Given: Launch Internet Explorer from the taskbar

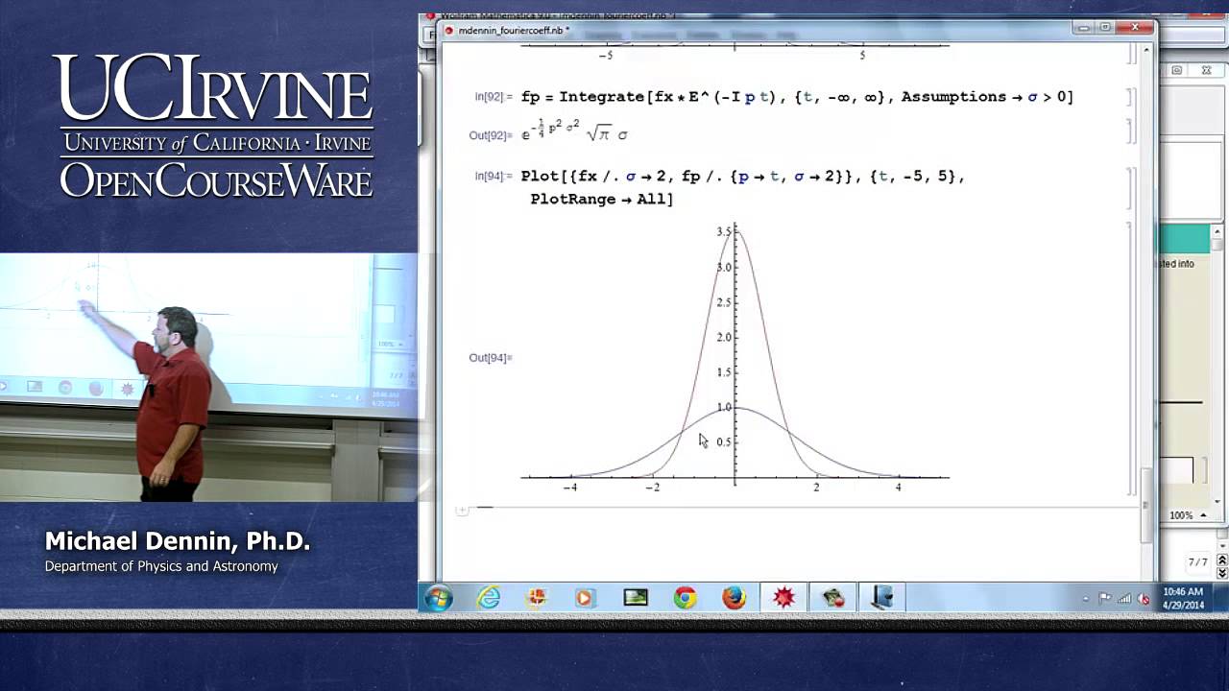Looking at the screenshot, I should (x=489, y=598).
